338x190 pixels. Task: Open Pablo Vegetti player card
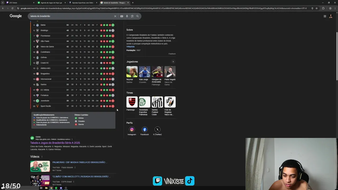[170, 76]
